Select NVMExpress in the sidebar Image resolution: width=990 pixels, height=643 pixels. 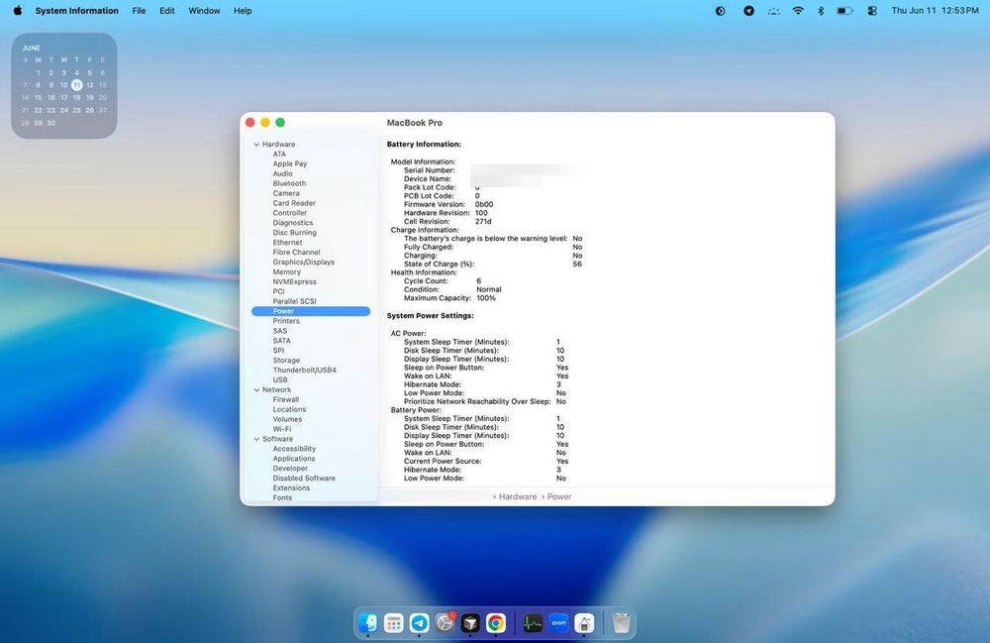294,281
